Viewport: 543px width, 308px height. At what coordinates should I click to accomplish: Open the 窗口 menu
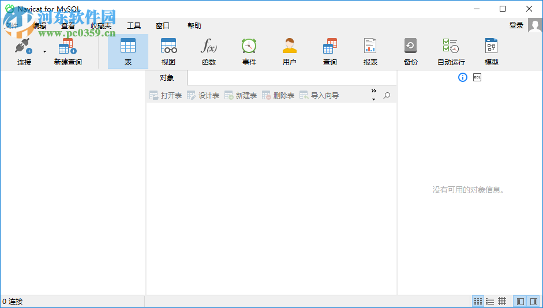point(162,25)
